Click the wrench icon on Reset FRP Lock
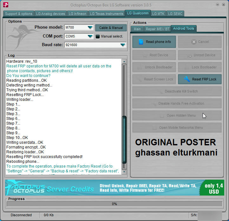The width and height of the screenshot is (229, 221). [x=187, y=79]
